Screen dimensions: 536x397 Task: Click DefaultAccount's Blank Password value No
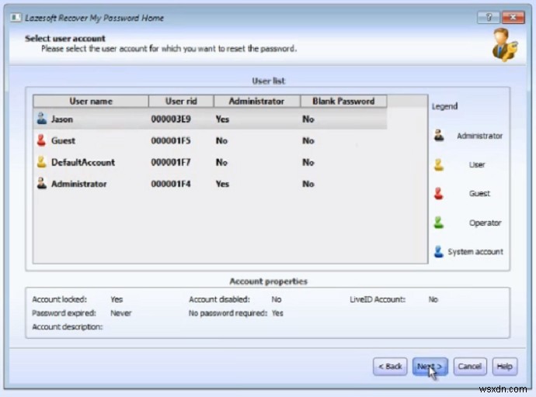tap(308, 162)
